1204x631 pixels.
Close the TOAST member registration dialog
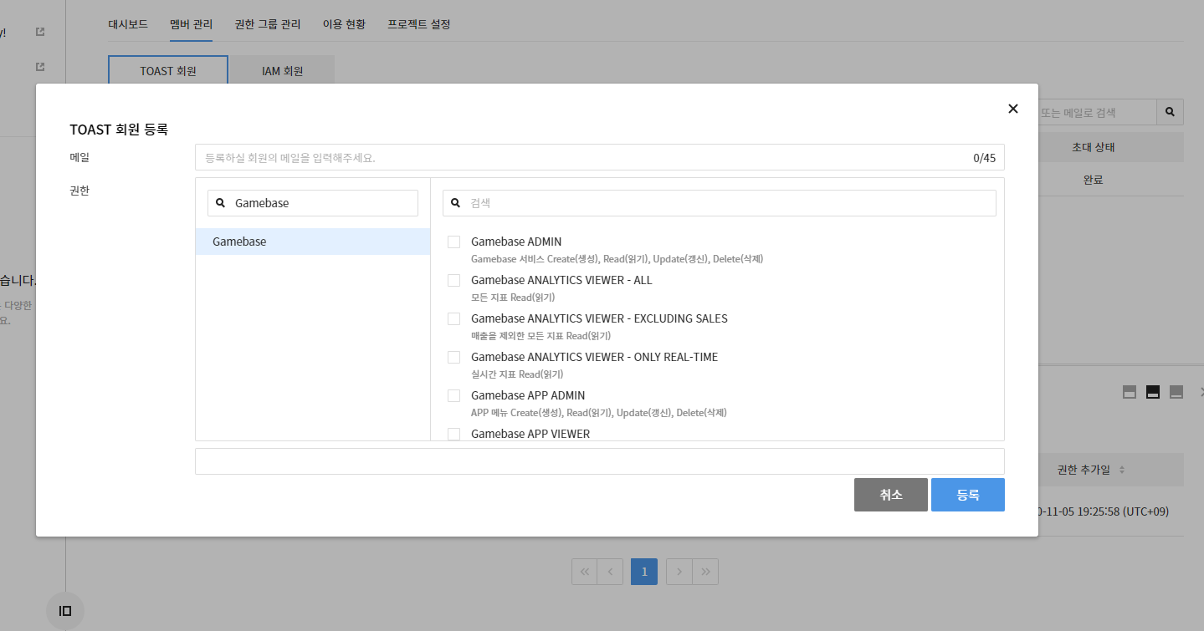1013,109
